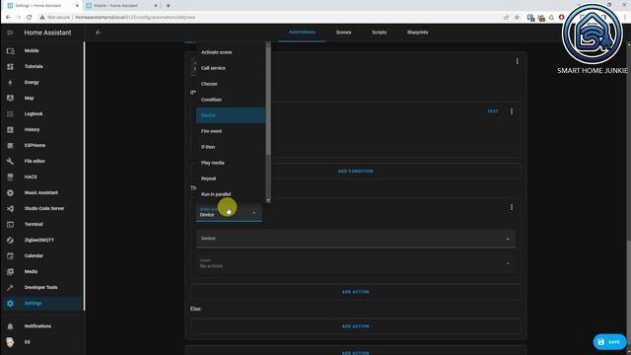
Task: Open the HACS store icon
Action: (10, 177)
